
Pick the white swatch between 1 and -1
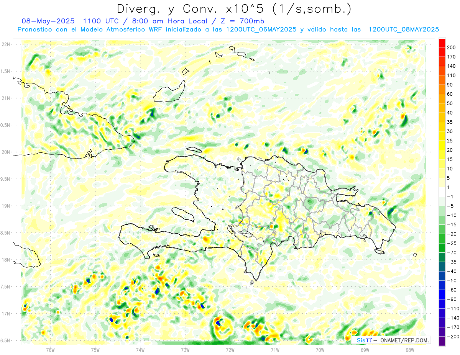pos(442,192)
